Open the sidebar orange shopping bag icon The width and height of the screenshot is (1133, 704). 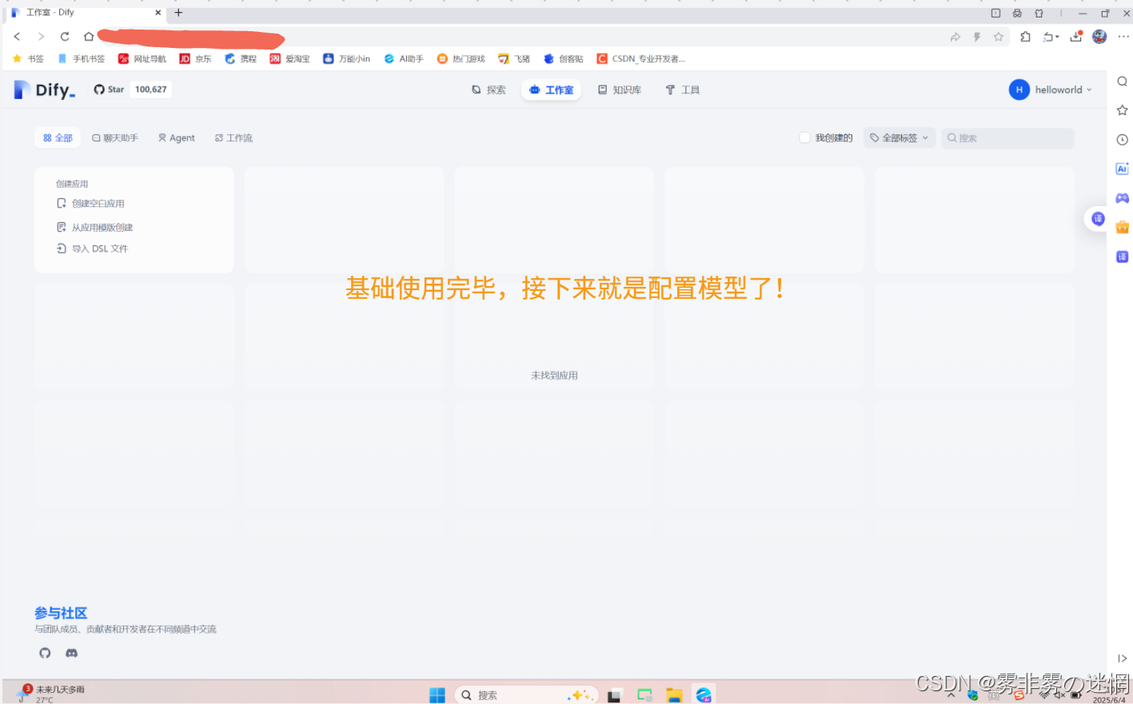pos(1122,227)
